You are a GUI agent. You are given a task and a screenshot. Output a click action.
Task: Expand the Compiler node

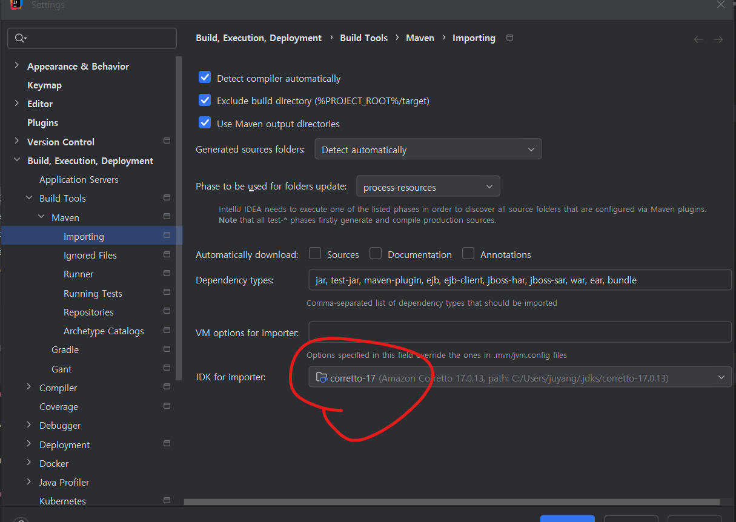(x=28, y=387)
